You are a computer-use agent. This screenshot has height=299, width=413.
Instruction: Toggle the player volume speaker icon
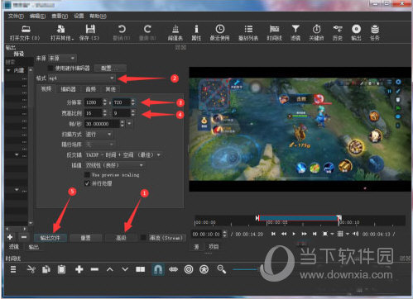pyautogui.click(x=356, y=234)
